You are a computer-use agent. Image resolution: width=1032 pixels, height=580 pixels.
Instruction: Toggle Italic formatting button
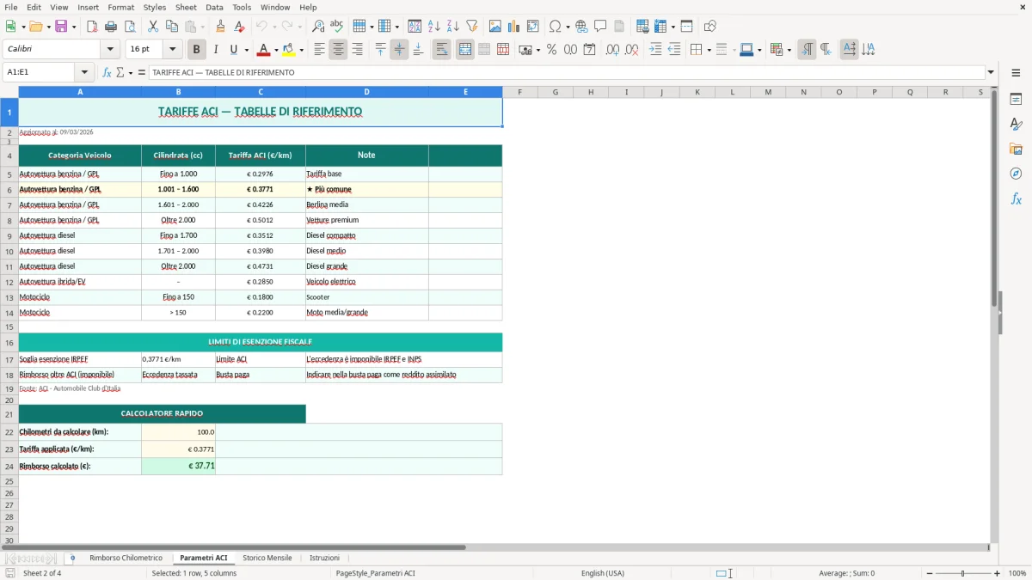(216, 50)
